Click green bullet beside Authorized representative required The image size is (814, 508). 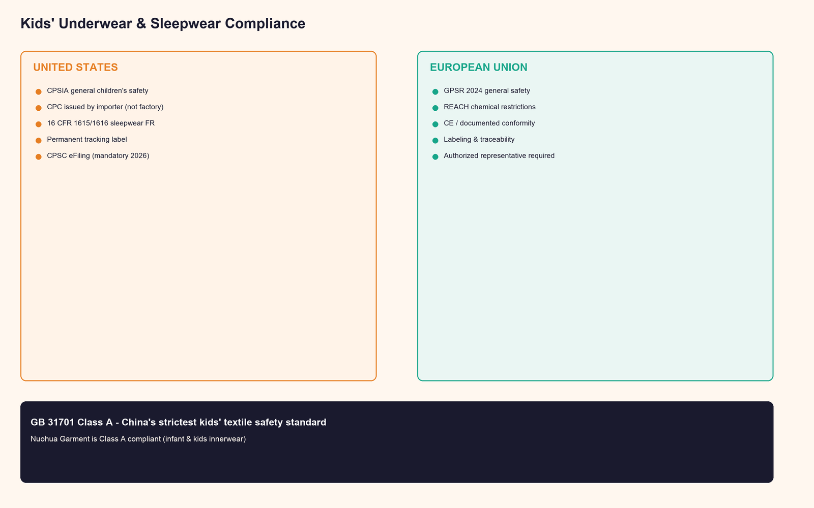pos(435,157)
